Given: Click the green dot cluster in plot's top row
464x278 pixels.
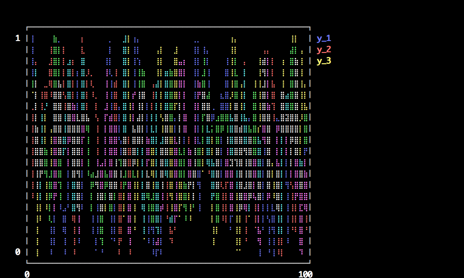Looking at the screenshot, I should [55, 39].
